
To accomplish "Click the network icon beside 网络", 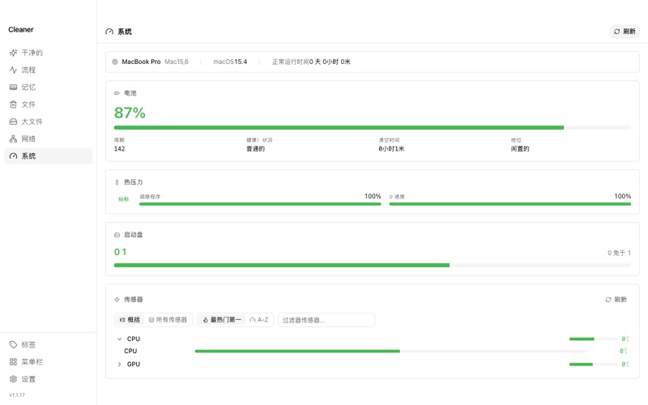I will click(x=13, y=139).
